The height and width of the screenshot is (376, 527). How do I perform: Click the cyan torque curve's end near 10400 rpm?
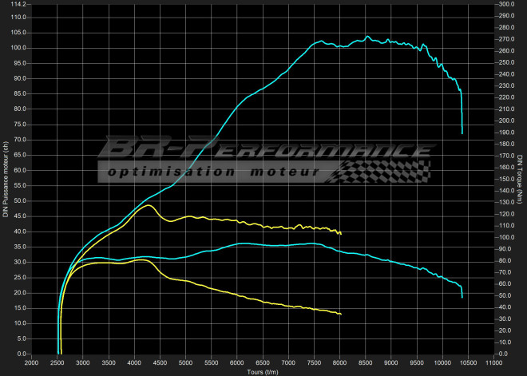[462, 296]
